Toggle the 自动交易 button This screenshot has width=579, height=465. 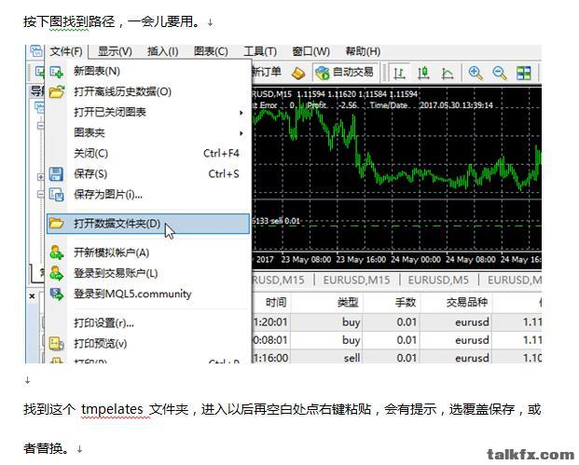(x=345, y=72)
